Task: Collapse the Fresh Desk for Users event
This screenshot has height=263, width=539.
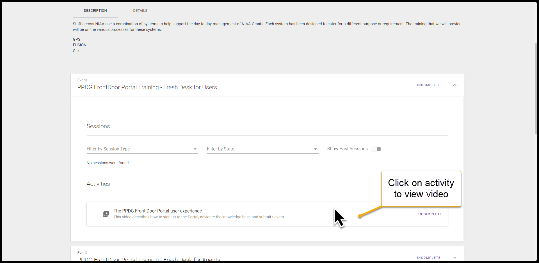Action: click(455, 85)
